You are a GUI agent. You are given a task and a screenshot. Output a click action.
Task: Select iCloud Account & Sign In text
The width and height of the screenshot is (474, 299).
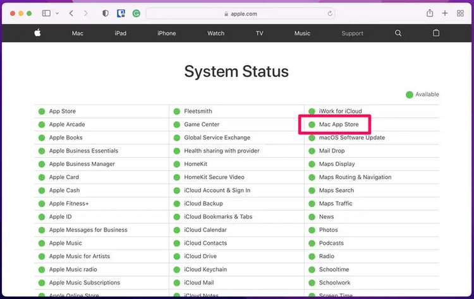pyautogui.click(x=217, y=191)
